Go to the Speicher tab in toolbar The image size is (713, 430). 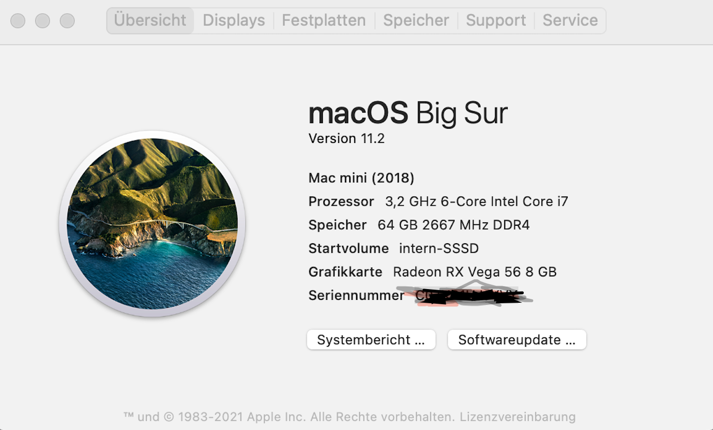click(416, 20)
